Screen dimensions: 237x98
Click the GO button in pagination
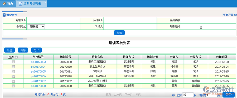pyautogui.click(x=229, y=95)
